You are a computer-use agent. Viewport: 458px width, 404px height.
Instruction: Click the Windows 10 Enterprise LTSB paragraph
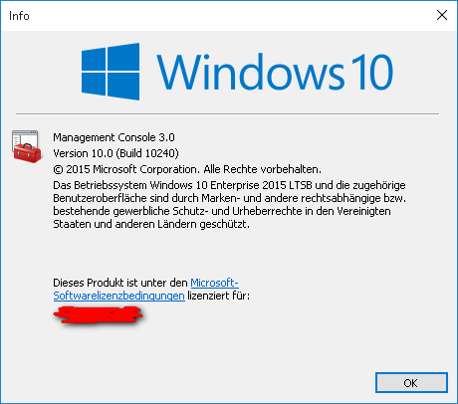click(229, 204)
